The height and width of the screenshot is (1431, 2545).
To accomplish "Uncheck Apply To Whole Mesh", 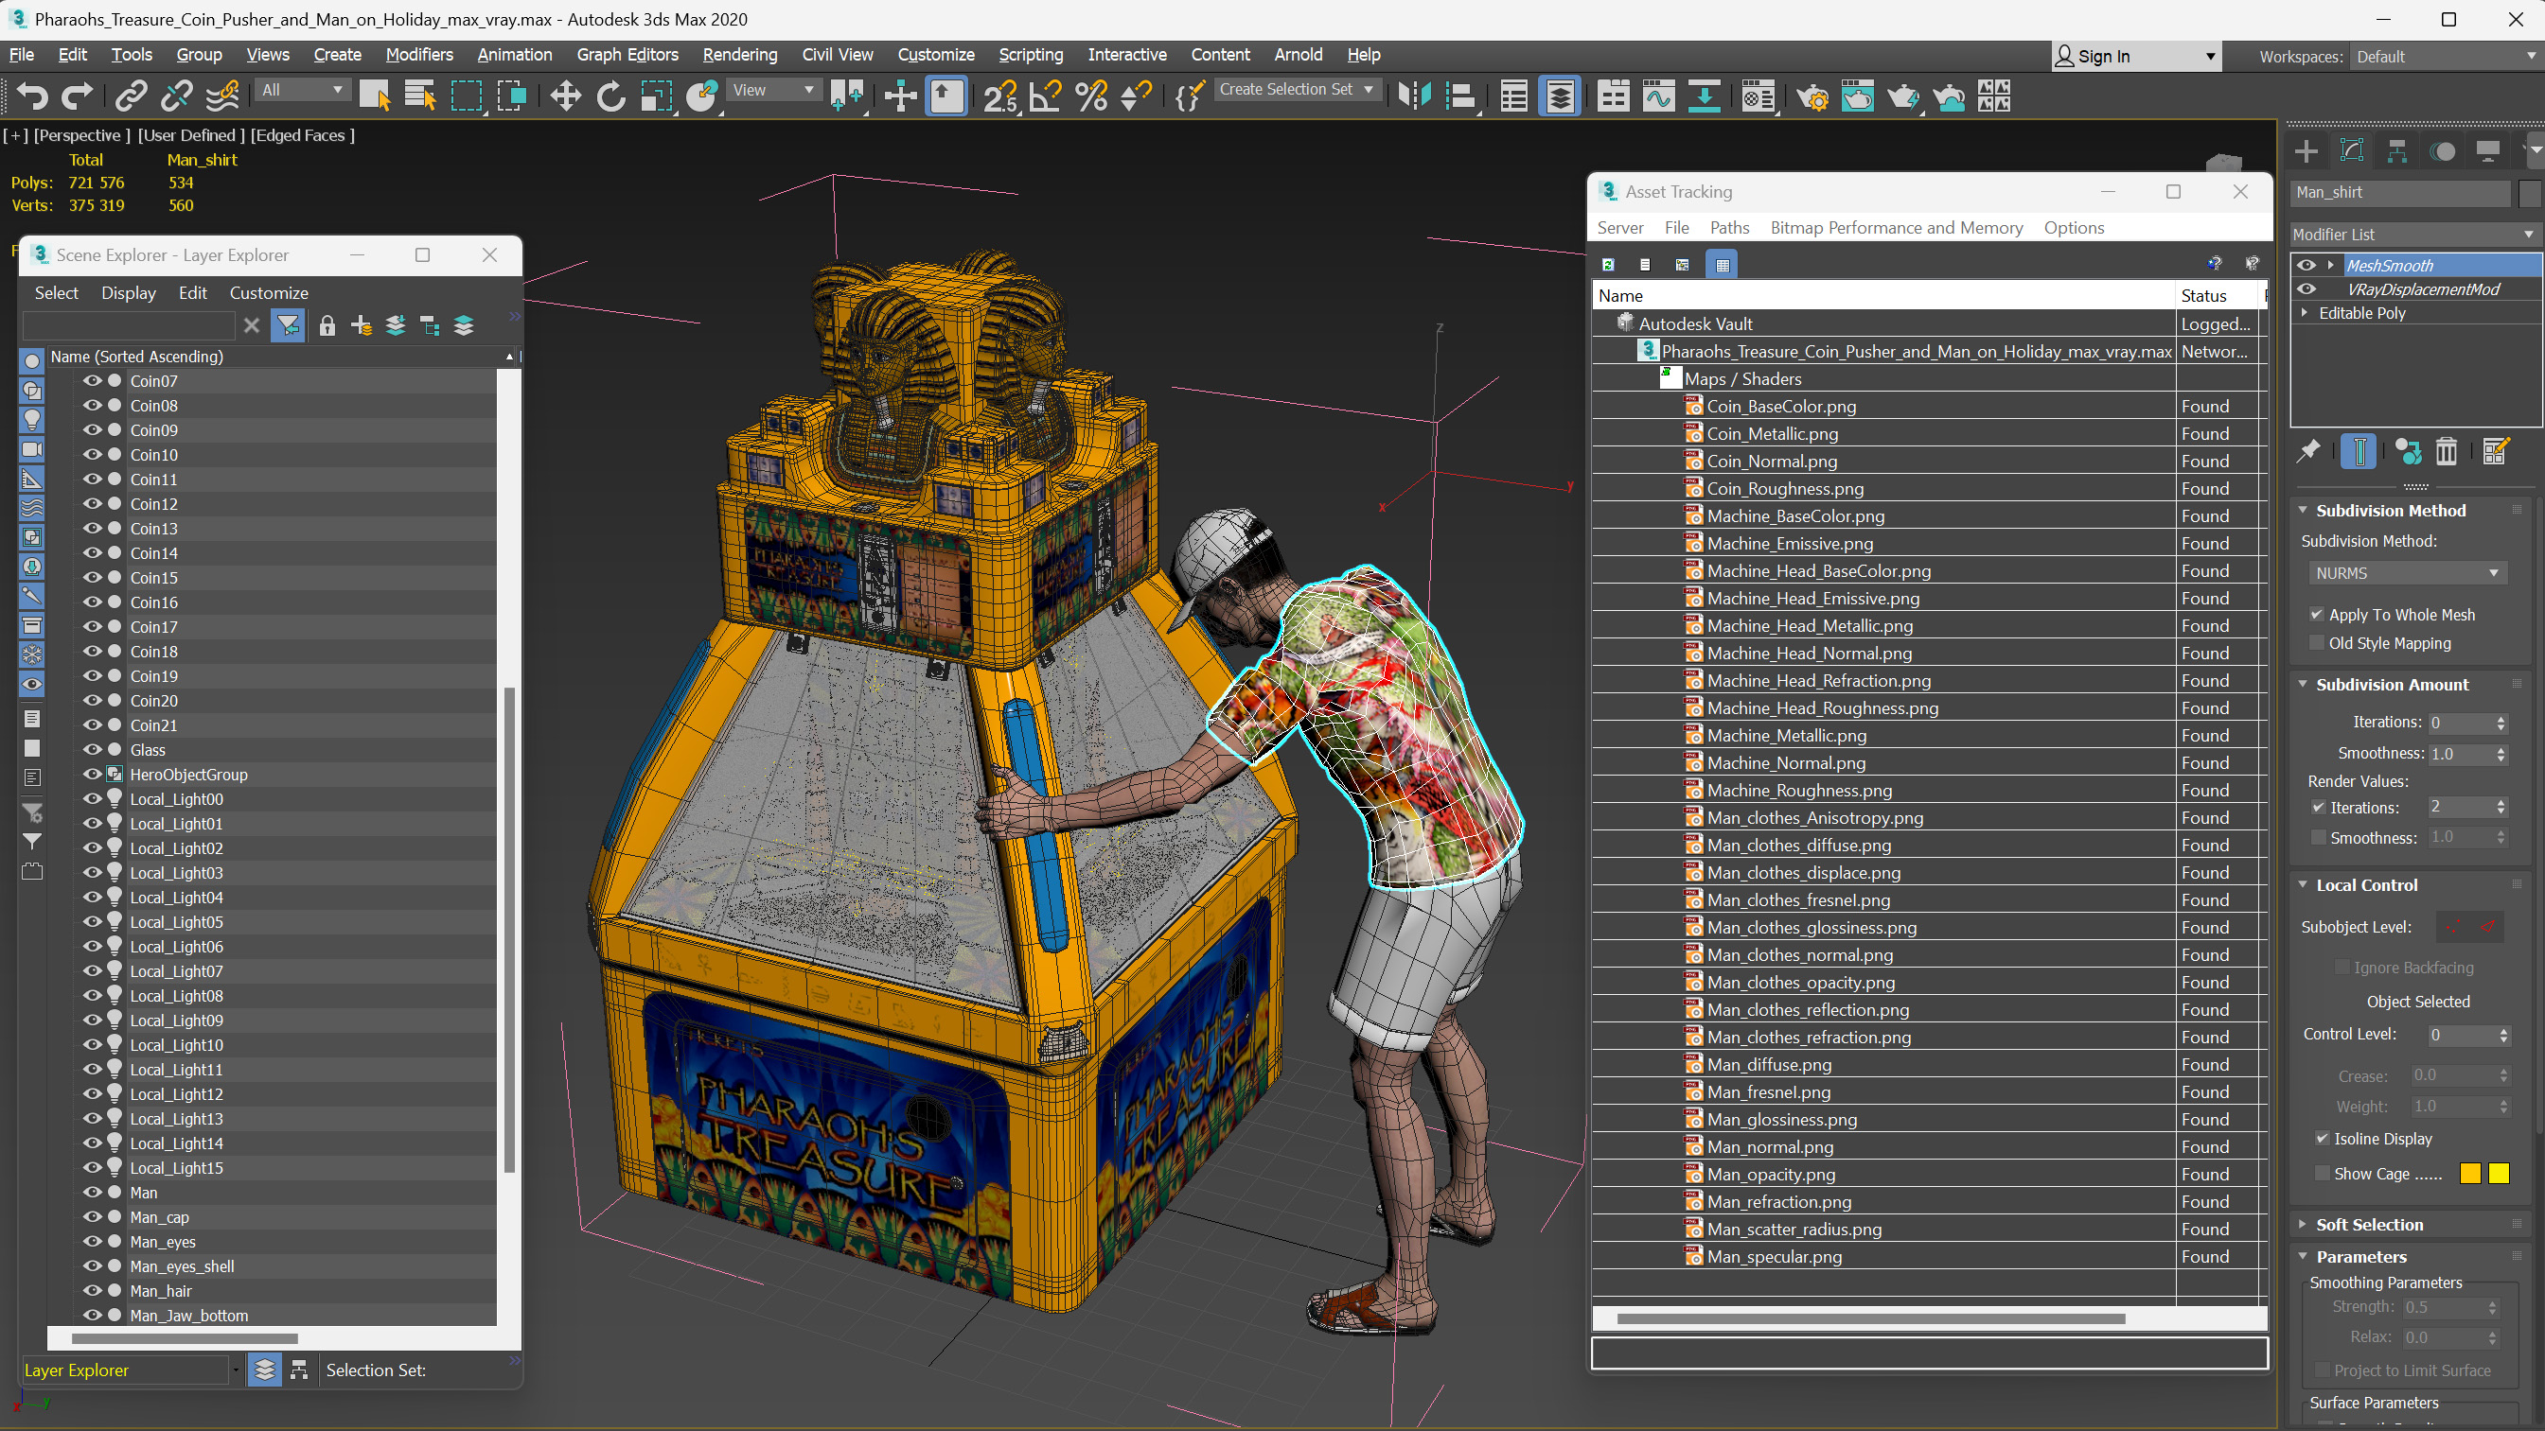I will [2317, 614].
